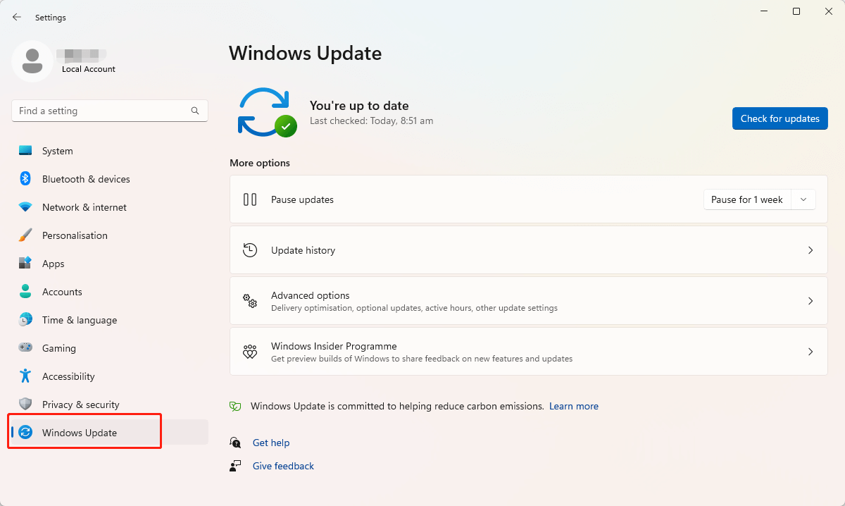Click the Privacy & security shield icon
845x506 pixels.
[x=25, y=405]
